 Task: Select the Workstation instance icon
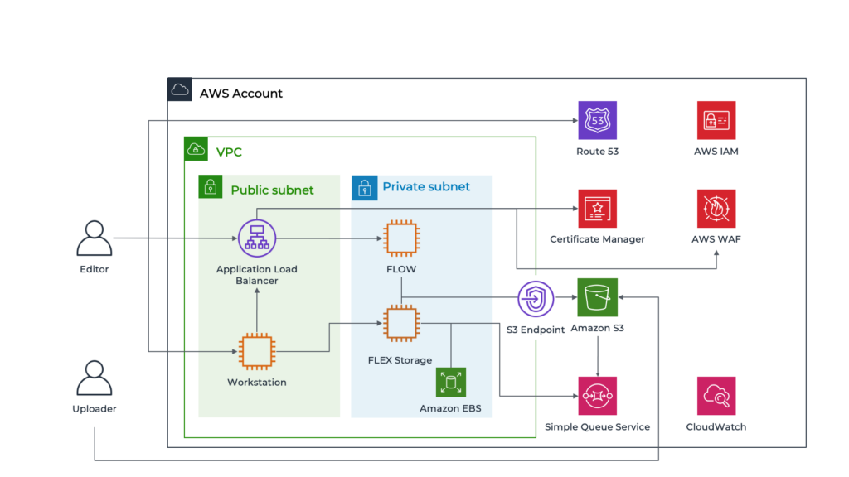(x=257, y=351)
